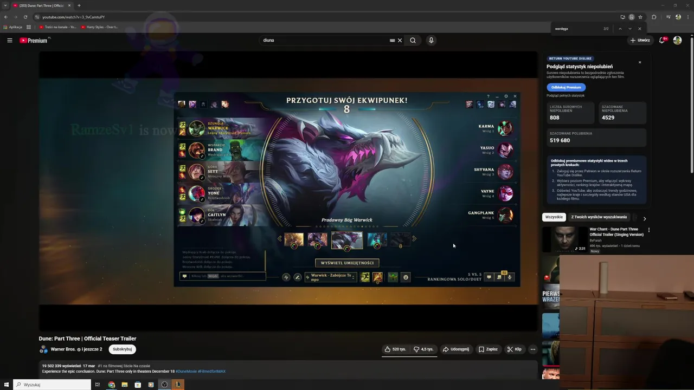Open the ward skin selector icon

pyautogui.click(x=393, y=277)
